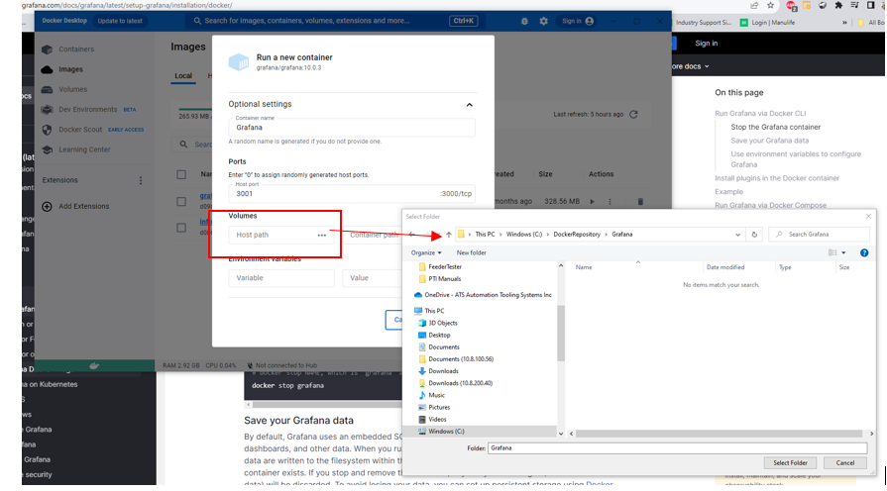Refresh images list in Docker Desktop
The image size is (887, 491).
coord(633,114)
